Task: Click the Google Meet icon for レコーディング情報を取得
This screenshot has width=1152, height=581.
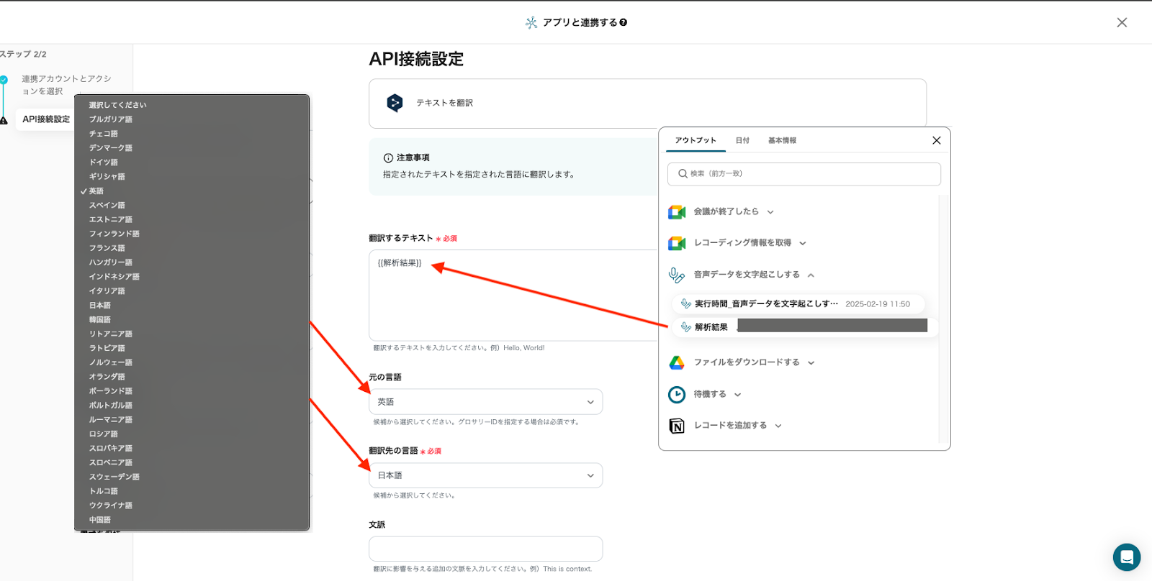Action: [x=677, y=243]
